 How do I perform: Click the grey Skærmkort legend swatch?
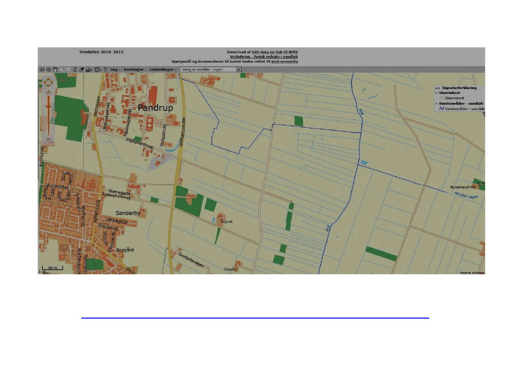click(442, 98)
